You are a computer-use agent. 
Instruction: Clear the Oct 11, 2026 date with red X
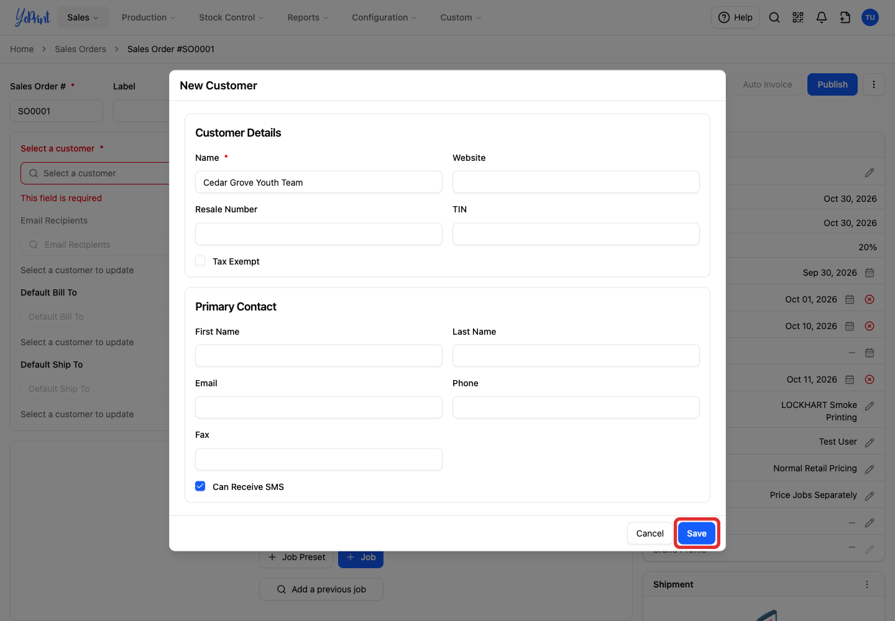click(x=870, y=379)
